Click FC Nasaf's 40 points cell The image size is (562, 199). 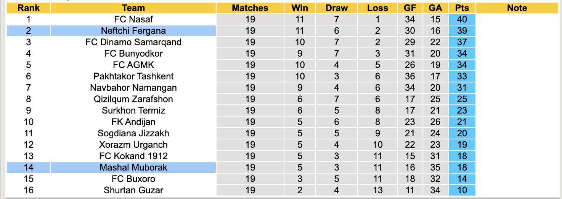(x=462, y=19)
